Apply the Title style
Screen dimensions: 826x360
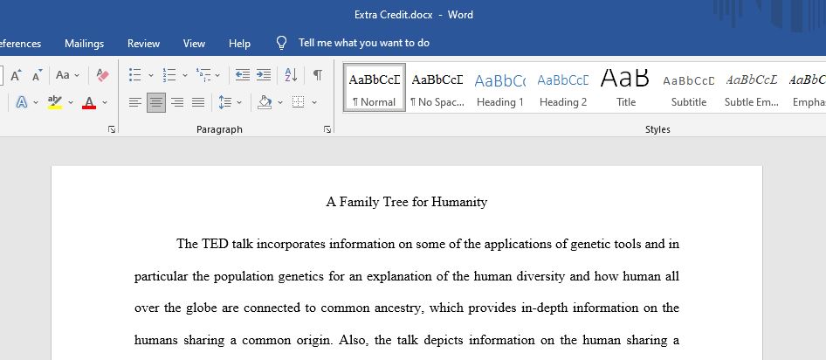626,87
